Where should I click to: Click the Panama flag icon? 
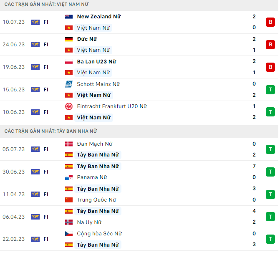tap(69, 177)
